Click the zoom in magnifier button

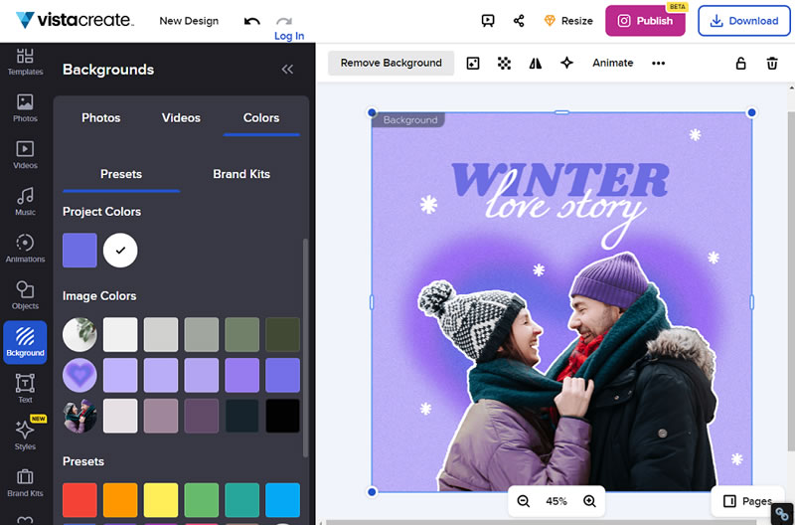point(589,501)
